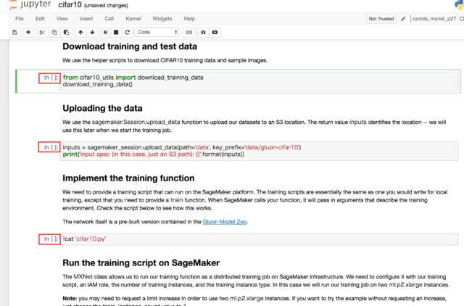Open the Edit menu

pyautogui.click(x=40, y=19)
